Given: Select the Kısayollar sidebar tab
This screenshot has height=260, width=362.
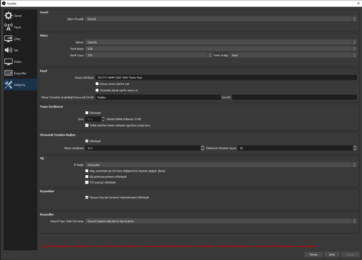Looking at the screenshot, I should click(21, 73).
